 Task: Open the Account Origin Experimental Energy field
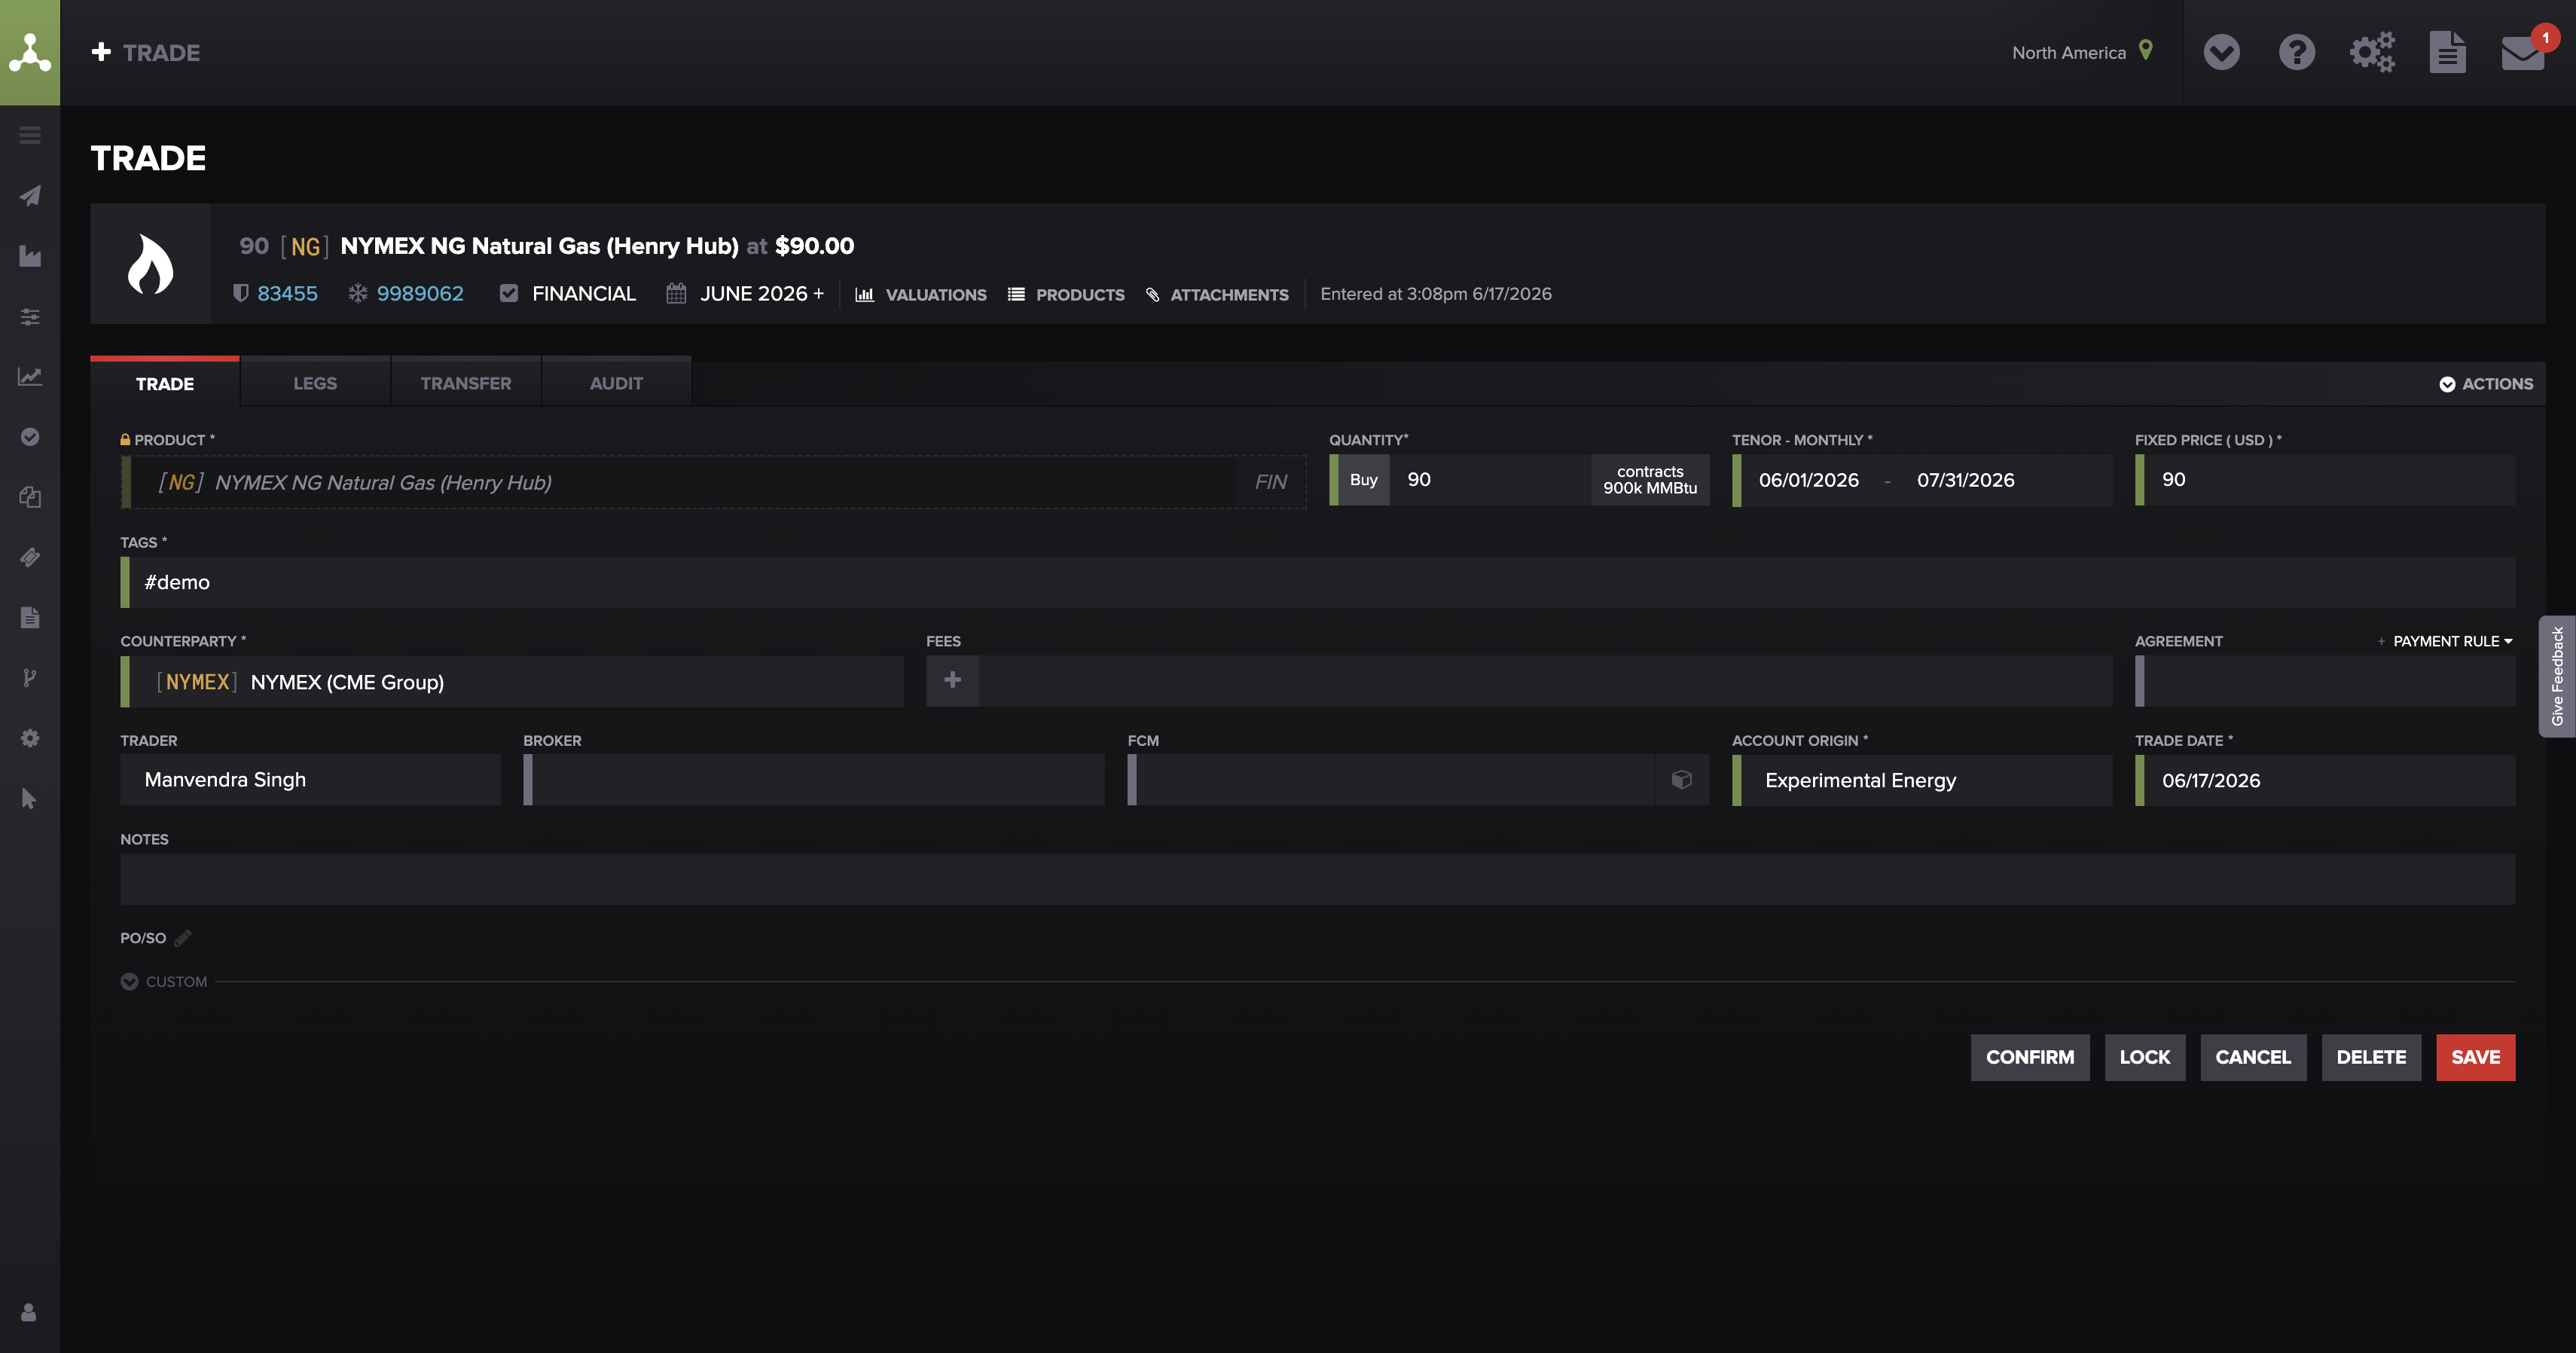click(x=1922, y=780)
